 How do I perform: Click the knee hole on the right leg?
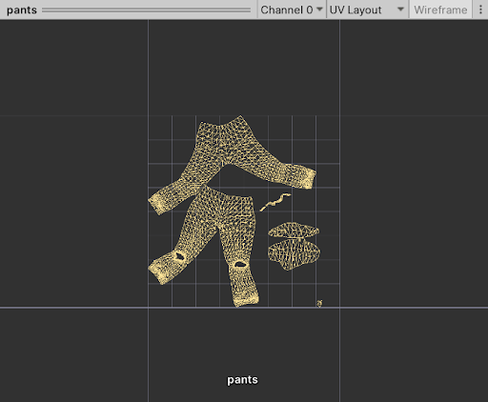[x=240, y=264]
